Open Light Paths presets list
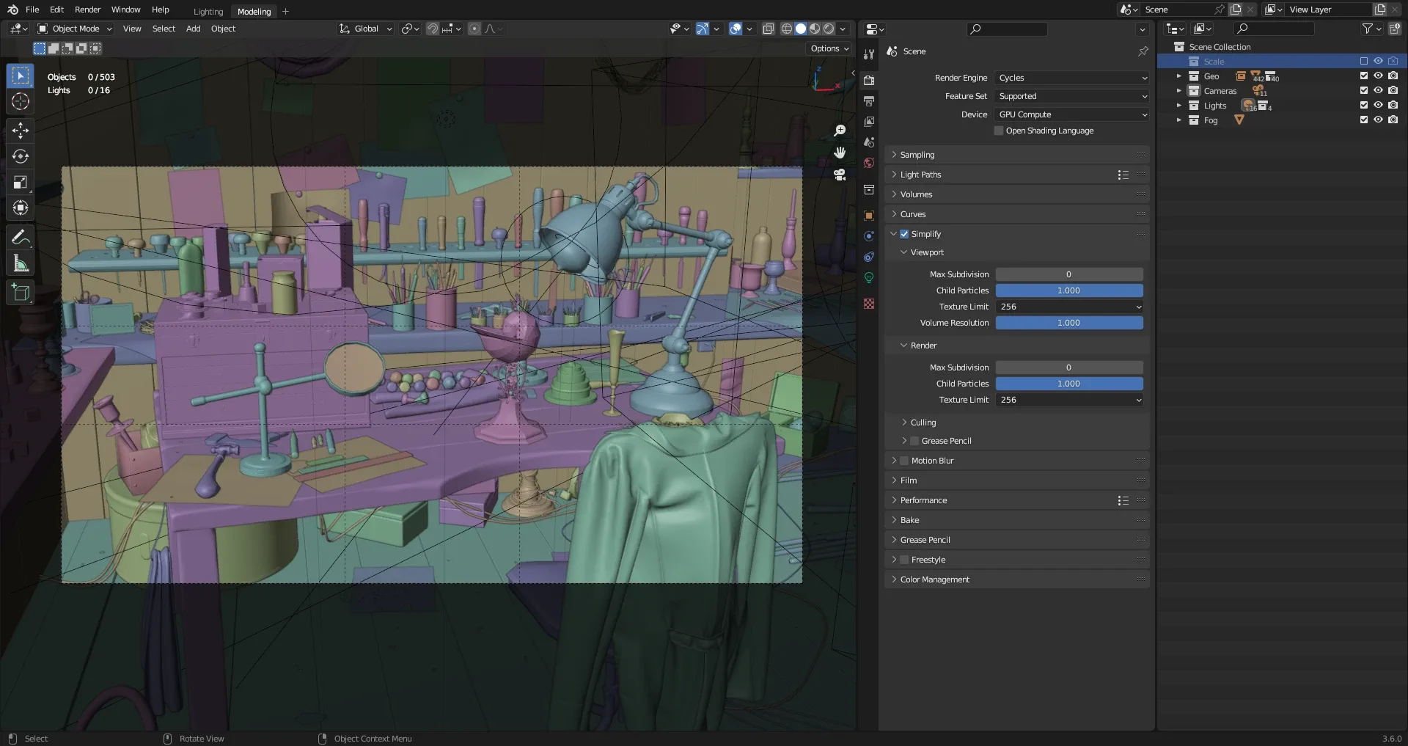 click(1123, 175)
